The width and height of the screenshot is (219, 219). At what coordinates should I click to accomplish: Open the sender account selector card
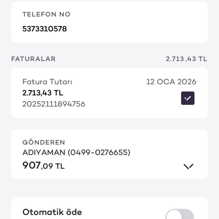pos(109,154)
